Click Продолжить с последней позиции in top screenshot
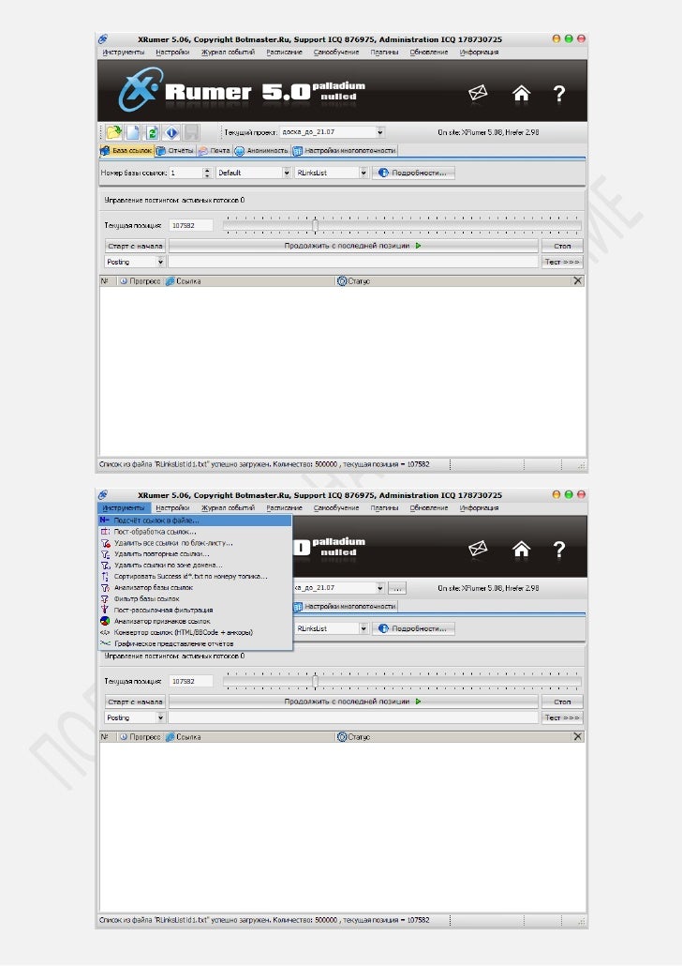The height and width of the screenshot is (966, 682). coord(353,246)
